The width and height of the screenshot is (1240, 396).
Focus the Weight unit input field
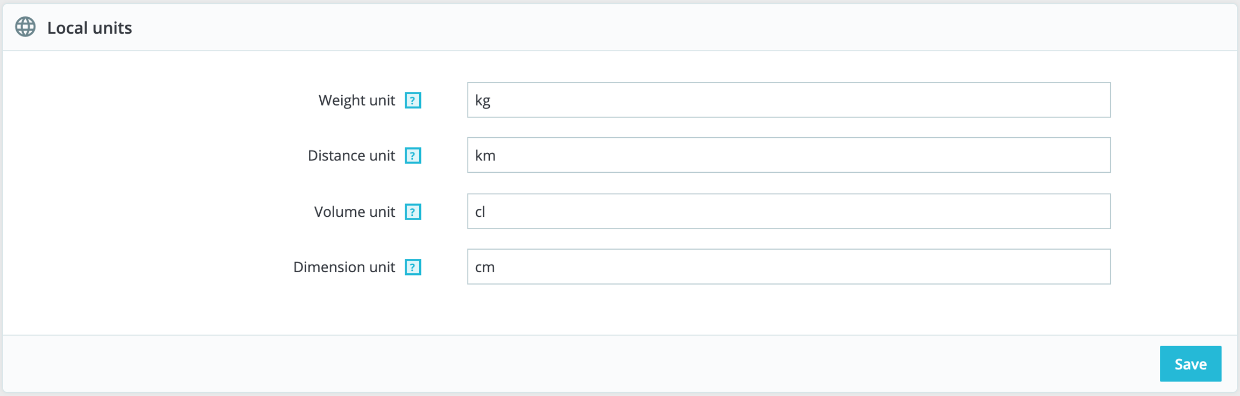[x=788, y=100]
